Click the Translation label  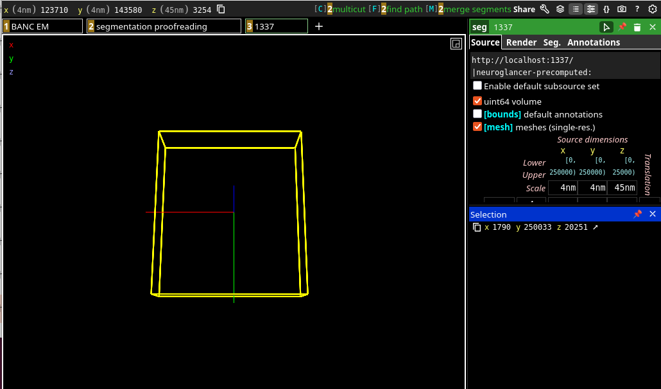[648, 174]
